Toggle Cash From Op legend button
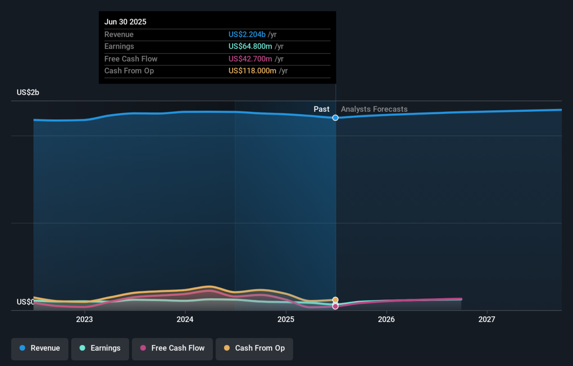Screen dimensions: 573x366 pos(254,348)
